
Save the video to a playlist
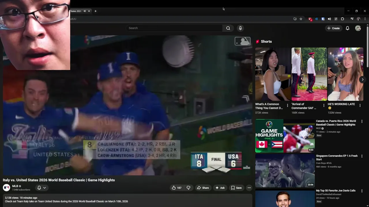tap(236, 188)
